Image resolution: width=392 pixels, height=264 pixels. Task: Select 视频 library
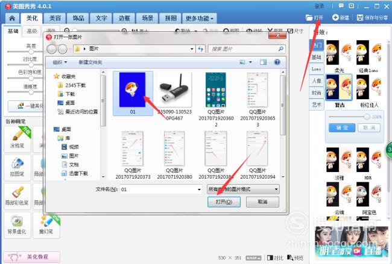[70, 147]
